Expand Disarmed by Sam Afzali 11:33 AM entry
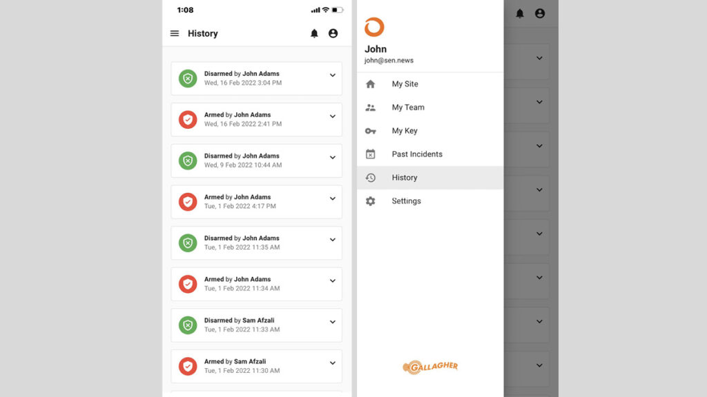The height and width of the screenshot is (397, 707). [332, 323]
